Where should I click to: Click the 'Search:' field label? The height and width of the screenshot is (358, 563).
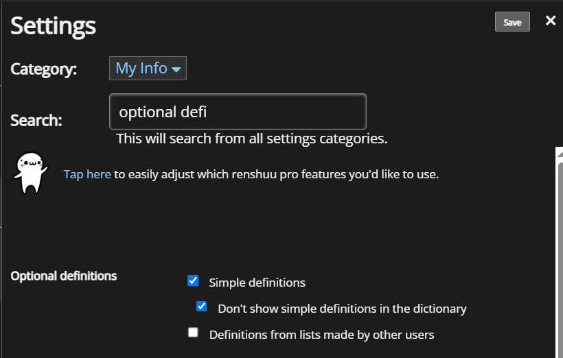(x=36, y=120)
